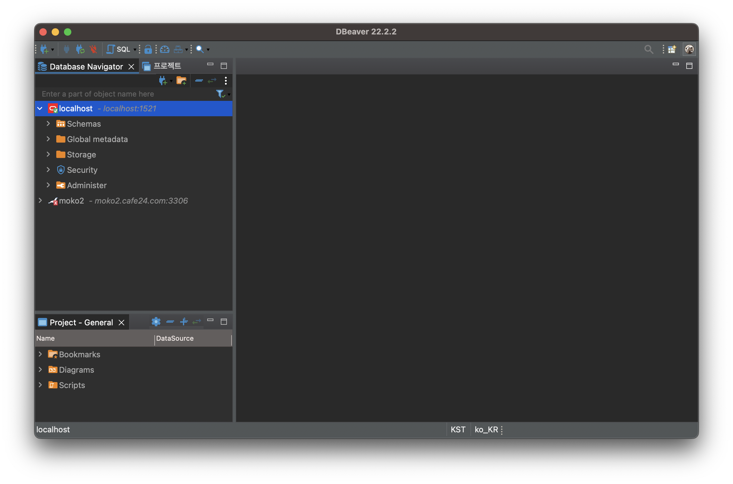Click the magnifier search icon at top right
This screenshot has height=484, width=733.
(648, 49)
